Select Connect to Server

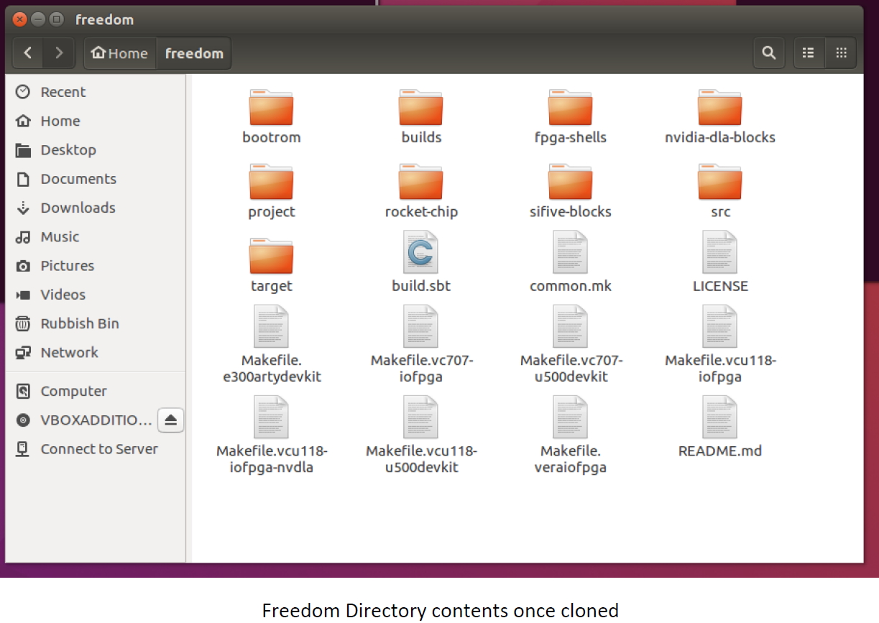pyautogui.click(x=98, y=449)
